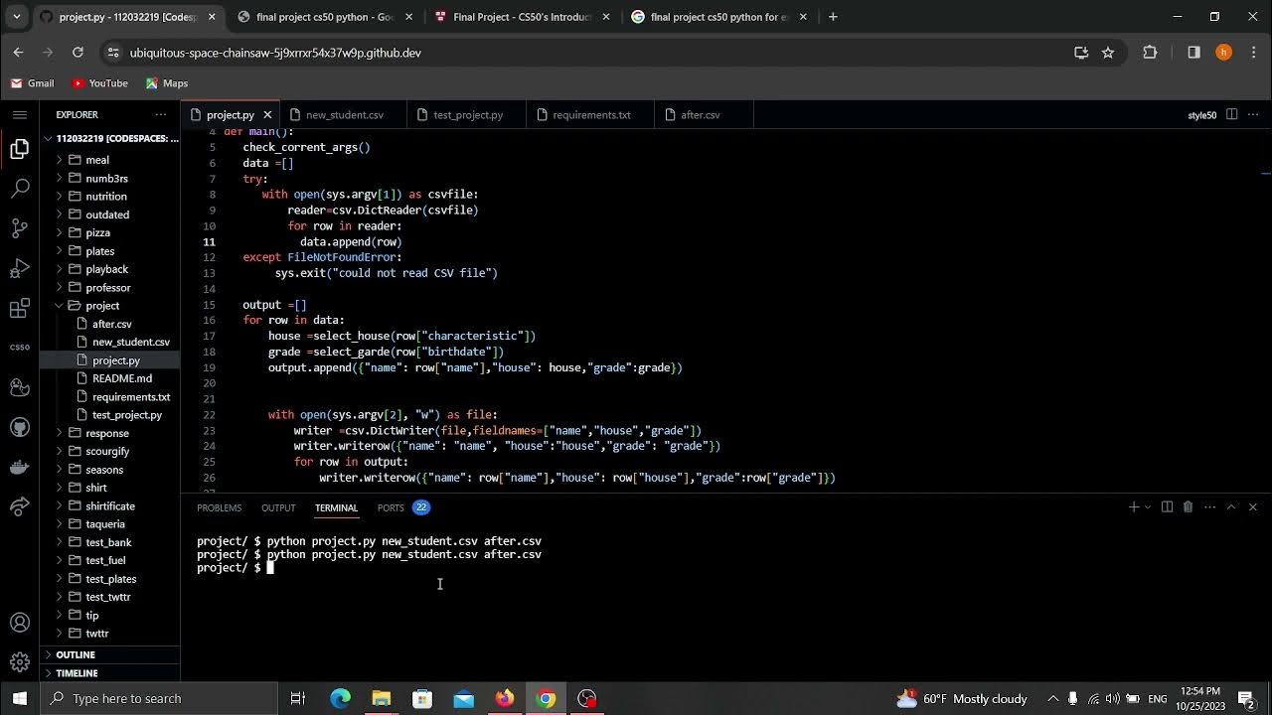Open terminal panel more actions
This screenshot has height=715, width=1272.
point(1209,506)
